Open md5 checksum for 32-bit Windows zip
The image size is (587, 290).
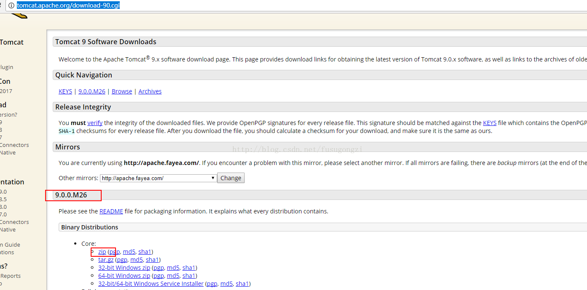point(173,268)
